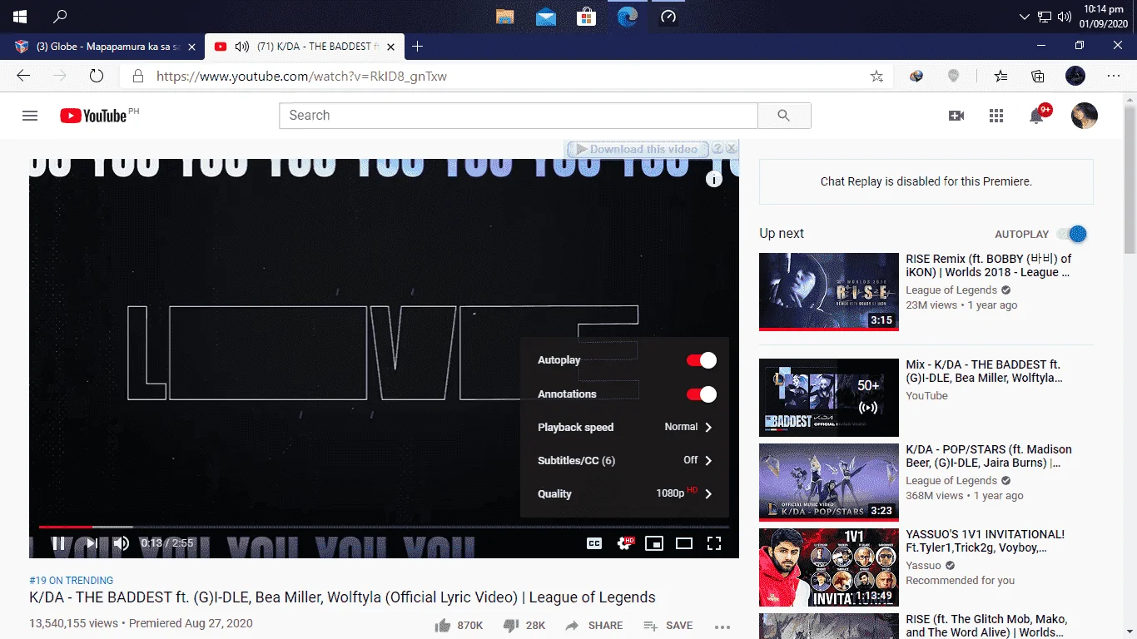The height and width of the screenshot is (639, 1137).
Task: Open the RISE Remix video thumbnail
Action: pyautogui.click(x=829, y=291)
